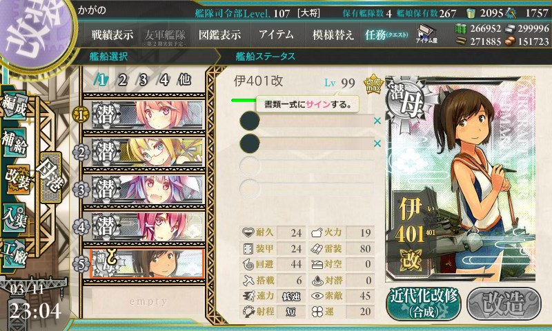Switch to fleet 3 tab

(x=143, y=80)
